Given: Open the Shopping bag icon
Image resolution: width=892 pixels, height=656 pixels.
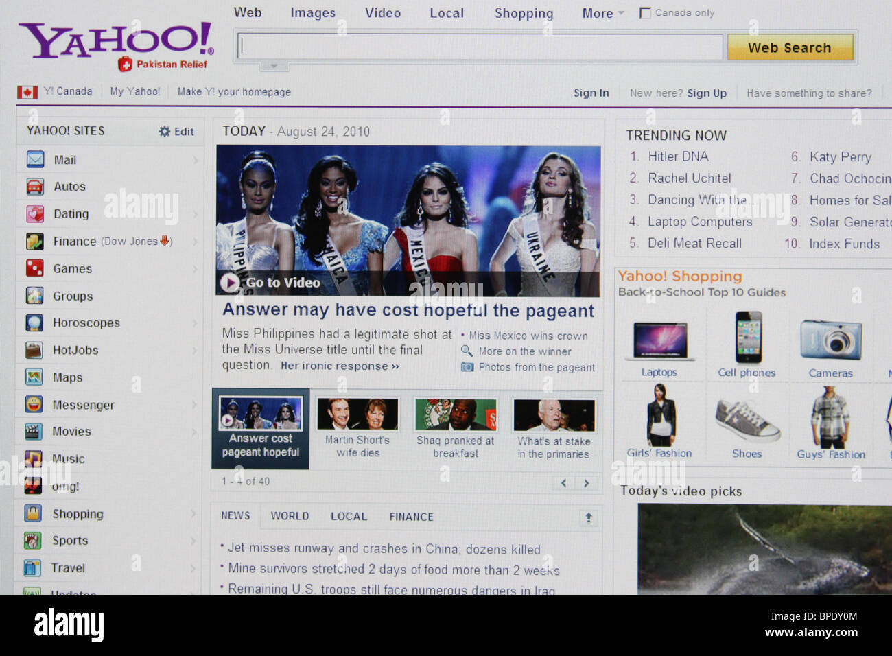Looking at the screenshot, I should pyautogui.click(x=33, y=513).
